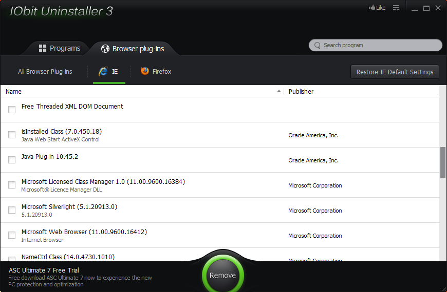This screenshot has height=292, width=447.
Task: Click the Microsoft® Licence Manager DLL text
Action: (x=62, y=190)
